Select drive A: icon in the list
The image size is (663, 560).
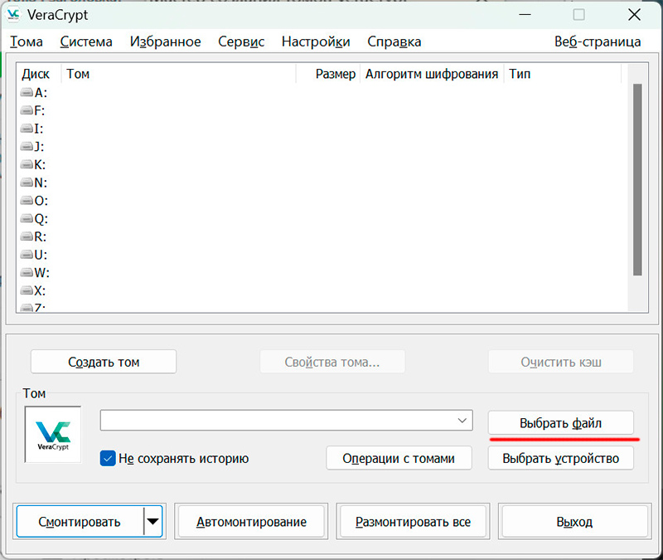click(27, 93)
